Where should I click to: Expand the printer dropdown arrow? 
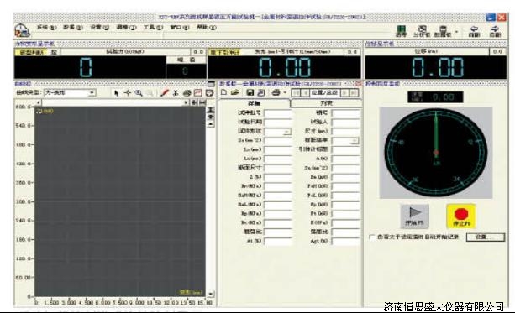click(x=285, y=93)
